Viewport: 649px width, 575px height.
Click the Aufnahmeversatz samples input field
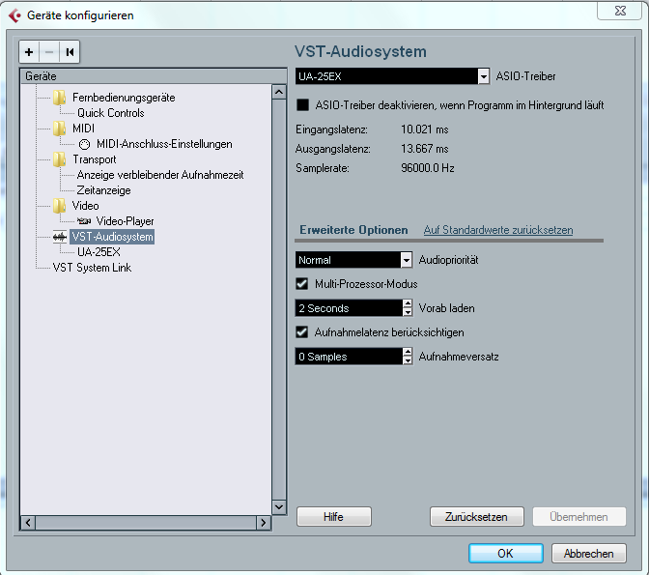coord(349,357)
